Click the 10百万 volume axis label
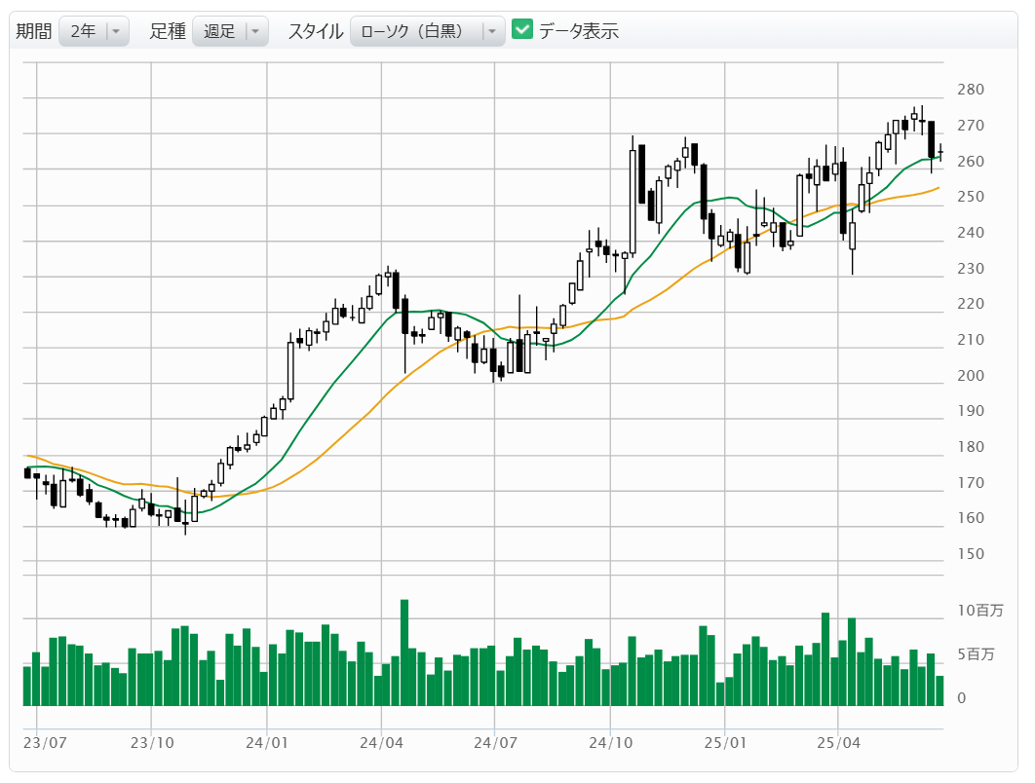 [978, 611]
